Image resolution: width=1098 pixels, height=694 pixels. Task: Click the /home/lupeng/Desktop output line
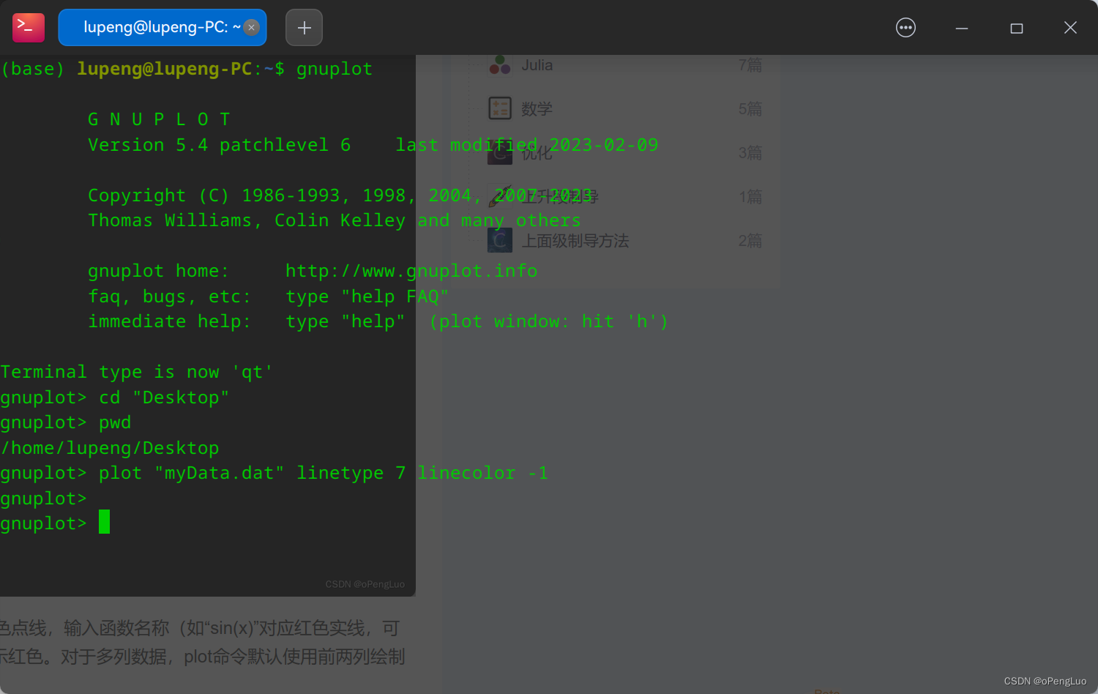[x=110, y=448]
